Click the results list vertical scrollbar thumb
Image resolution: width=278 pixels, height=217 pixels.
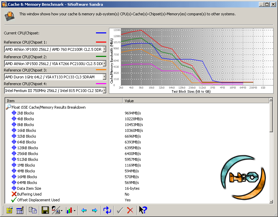tap(271, 117)
